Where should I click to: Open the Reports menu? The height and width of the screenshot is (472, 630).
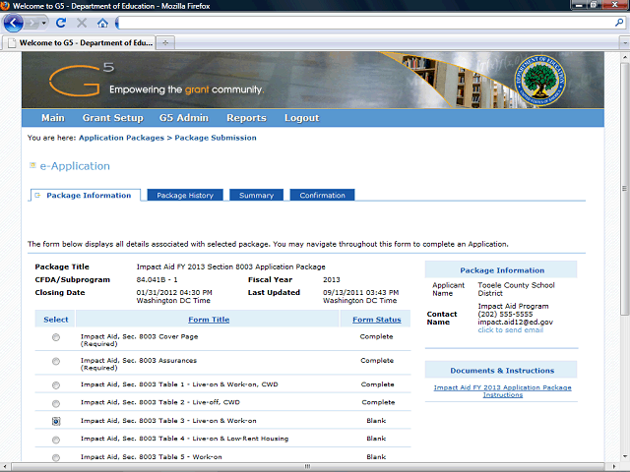(246, 118)
